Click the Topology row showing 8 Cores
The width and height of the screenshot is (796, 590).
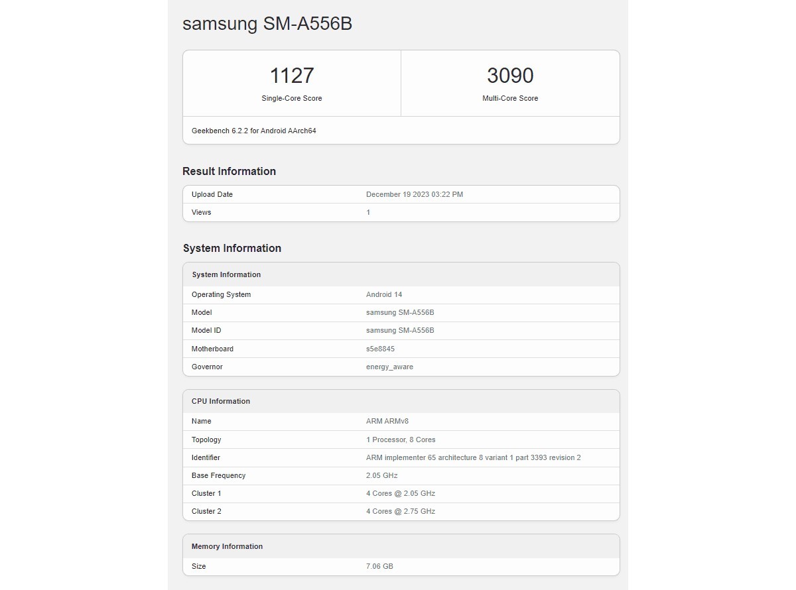401,440
